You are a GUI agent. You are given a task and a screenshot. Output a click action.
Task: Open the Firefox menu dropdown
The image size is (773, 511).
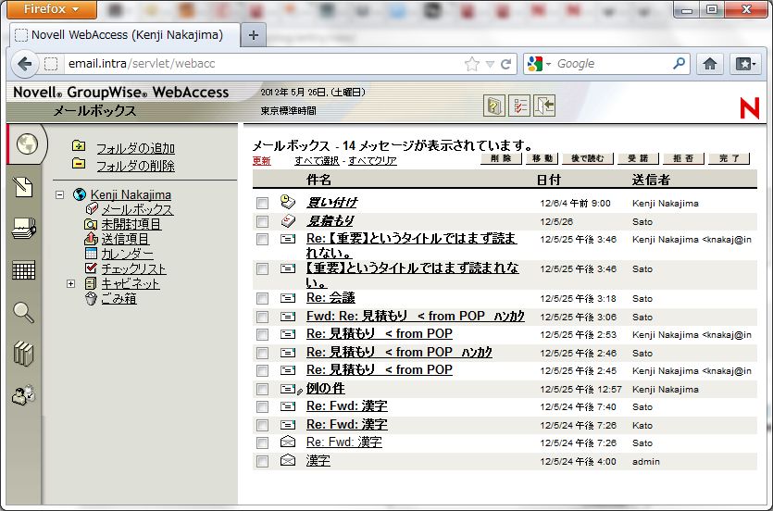[x=51, y=9]
